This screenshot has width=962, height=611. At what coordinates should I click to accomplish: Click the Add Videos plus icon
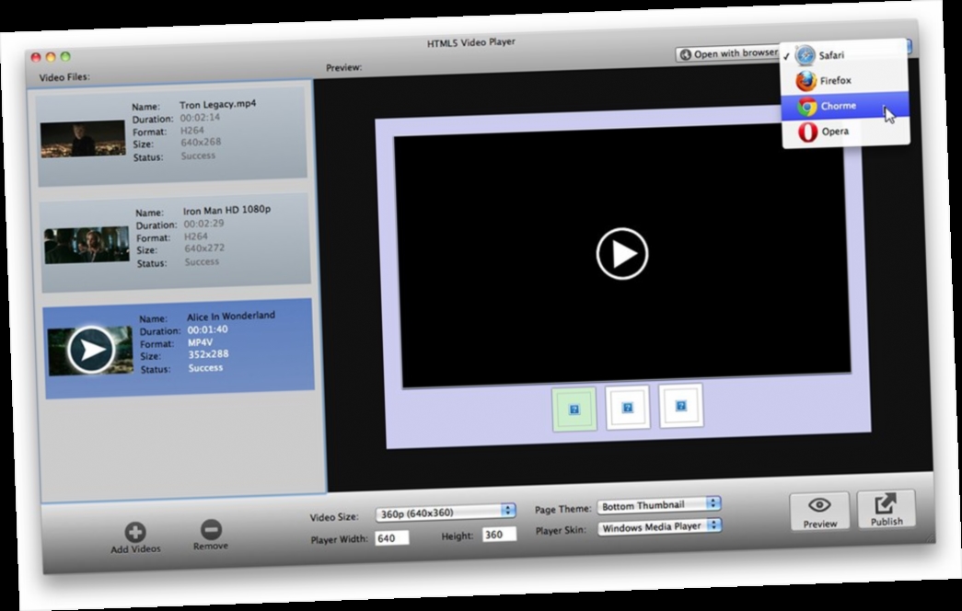pos(134,532)
